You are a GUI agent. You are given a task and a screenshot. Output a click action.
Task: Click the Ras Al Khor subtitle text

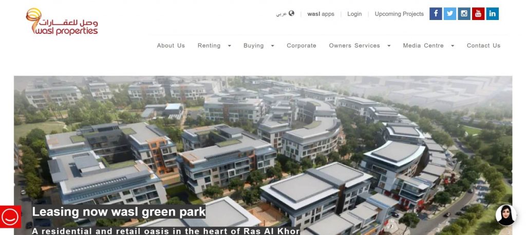pos(166,231)
